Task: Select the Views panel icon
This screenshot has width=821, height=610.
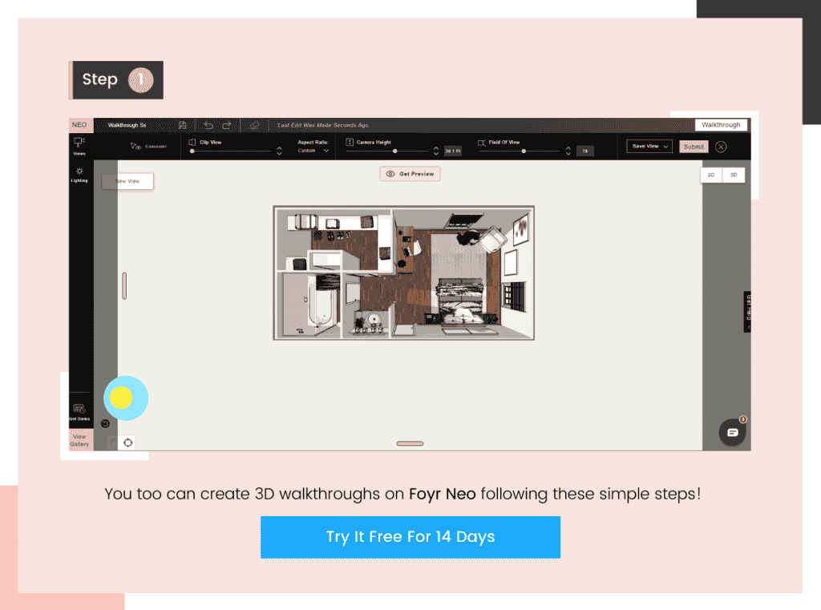Action: pyautogui.click(x=79, y=143)
